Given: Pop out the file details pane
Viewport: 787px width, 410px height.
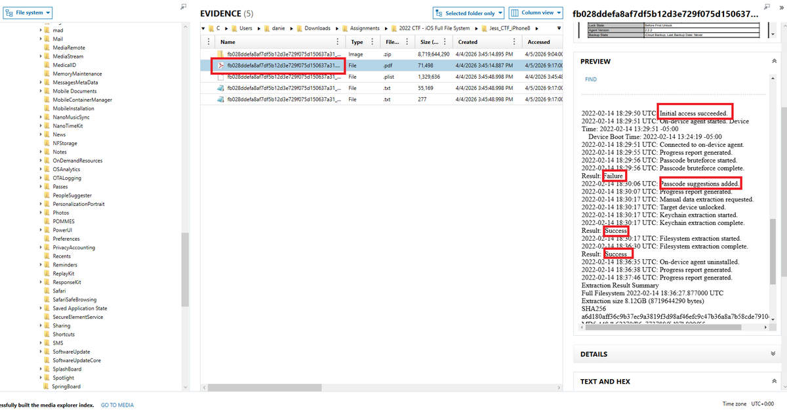Looking at the screenshot, I should [x=767, y=6].
